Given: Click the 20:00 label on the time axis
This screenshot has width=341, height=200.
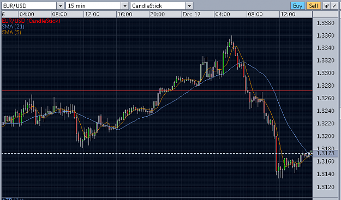Looking at the screenshot, I should (x=158, y=14).
